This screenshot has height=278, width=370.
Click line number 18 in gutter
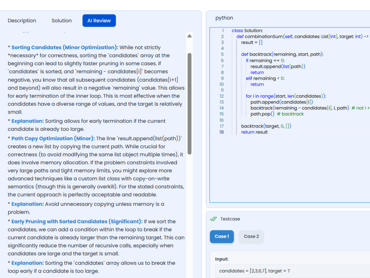[x=221, y=132]
